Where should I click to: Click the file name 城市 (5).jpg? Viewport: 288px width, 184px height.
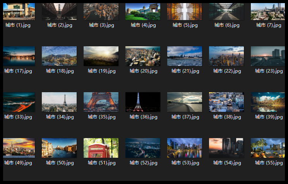[185, 25]
